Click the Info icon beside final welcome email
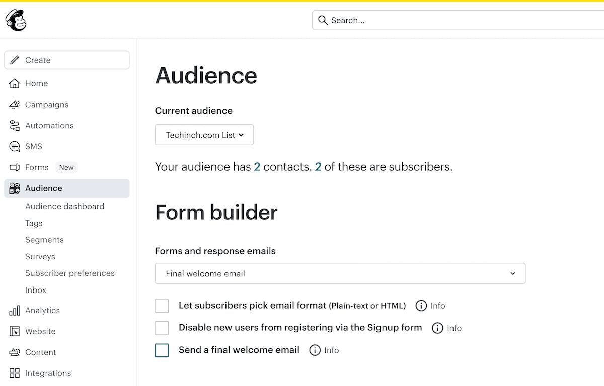This screenshot has height=386, width=604. [315, 350]
